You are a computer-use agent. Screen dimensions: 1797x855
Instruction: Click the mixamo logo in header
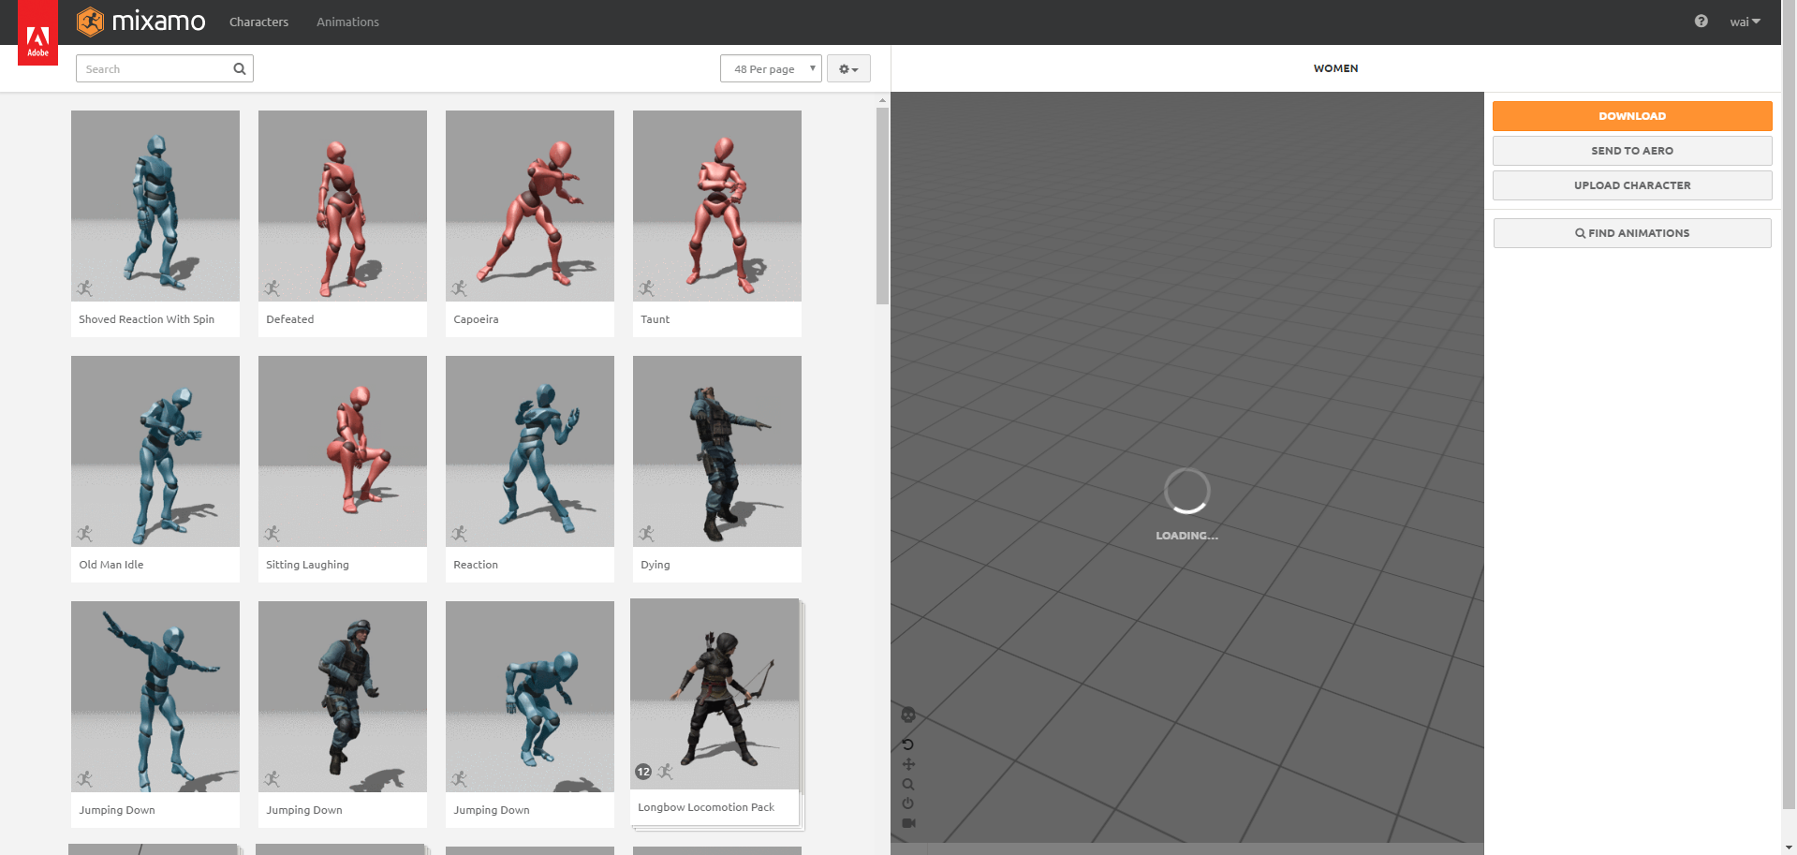pyautogui.click(x=141, y=22)
